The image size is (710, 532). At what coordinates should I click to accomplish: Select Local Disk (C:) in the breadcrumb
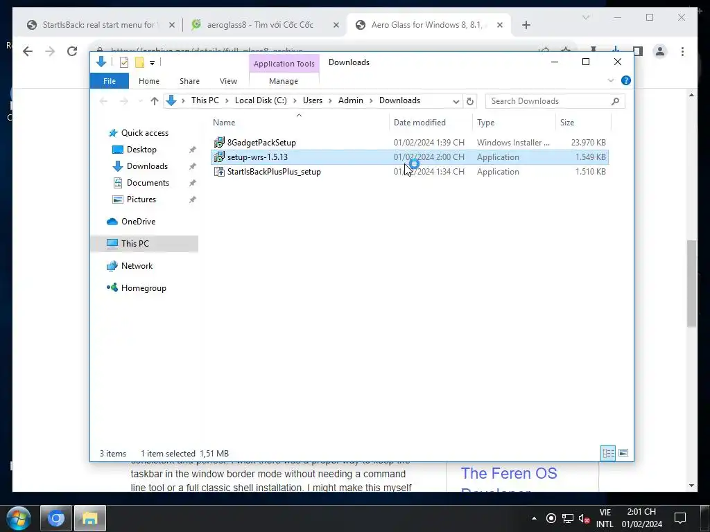tap(261, 100)
